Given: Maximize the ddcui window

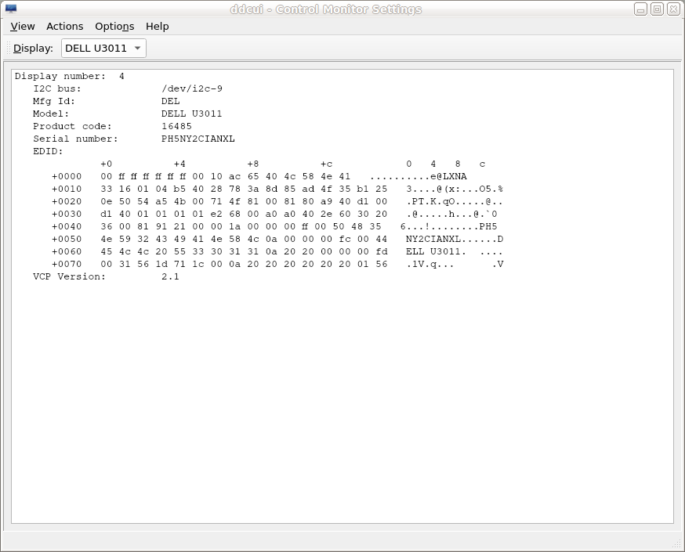Looking at the screenshot, I should point(657,9).
